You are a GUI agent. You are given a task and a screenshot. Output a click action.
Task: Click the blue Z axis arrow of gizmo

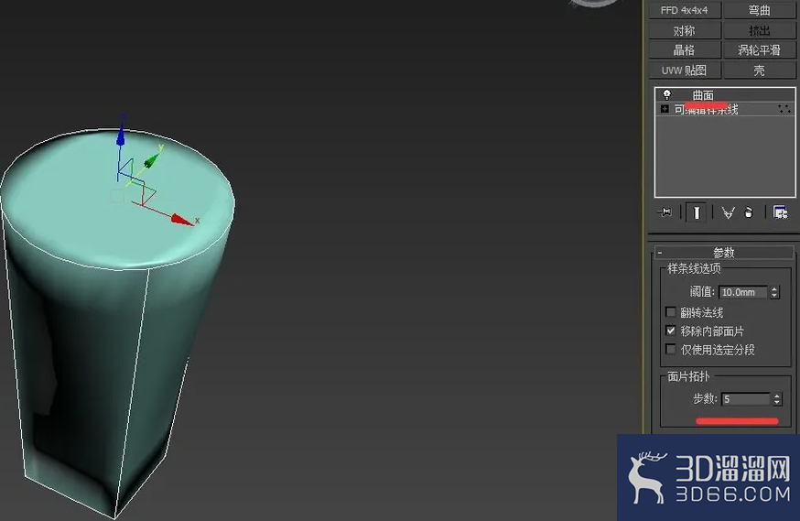click(121, 135)
